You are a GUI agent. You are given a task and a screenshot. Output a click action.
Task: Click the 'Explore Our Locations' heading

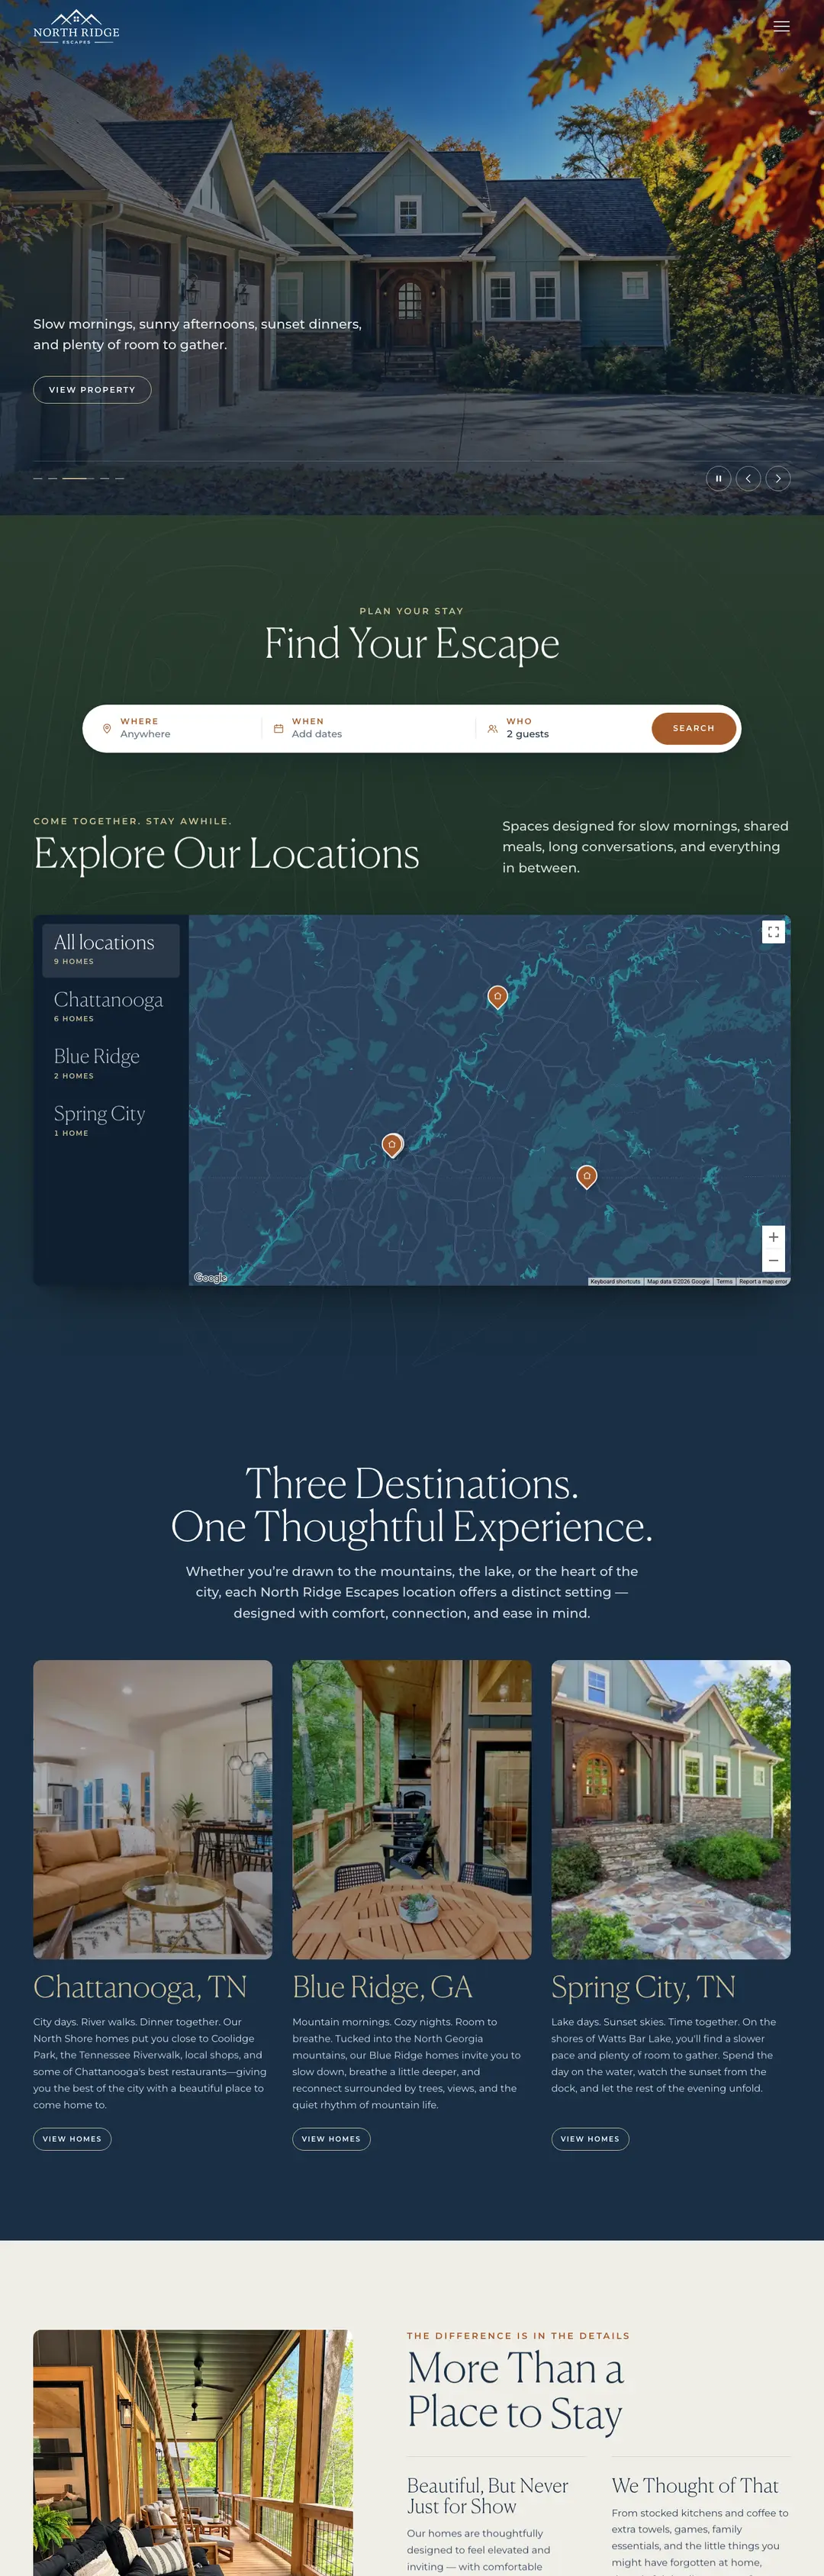tap(226, 853)
